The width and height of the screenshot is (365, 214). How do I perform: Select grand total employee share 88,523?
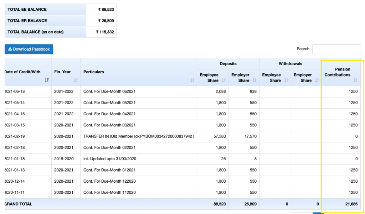tap(220, 204)
